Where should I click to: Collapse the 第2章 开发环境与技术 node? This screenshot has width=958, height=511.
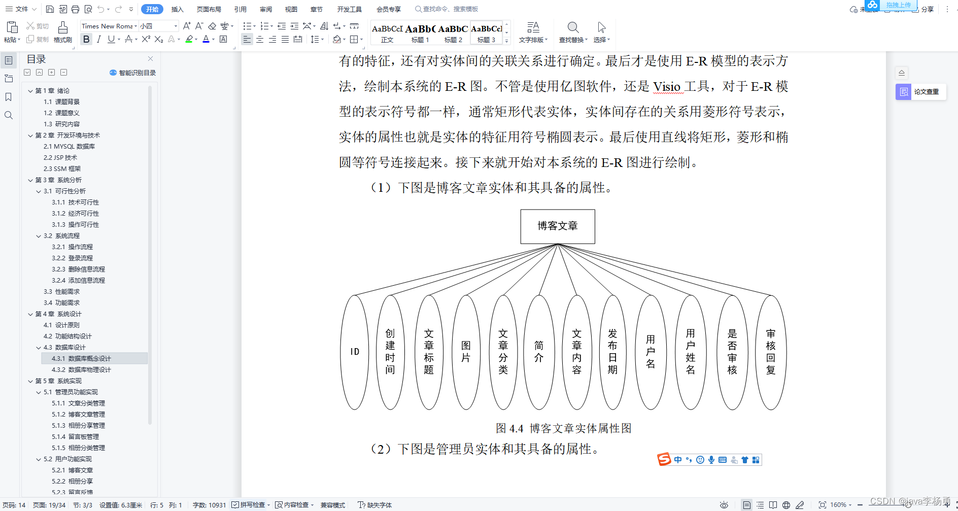(30, 135)
